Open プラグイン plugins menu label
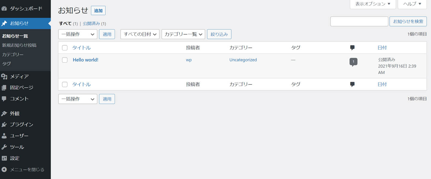Screen dimensions: 431x179 (x=22, y=125)
